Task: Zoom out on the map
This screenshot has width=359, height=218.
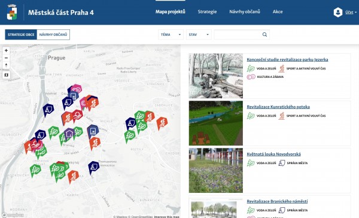Action: 6,57
